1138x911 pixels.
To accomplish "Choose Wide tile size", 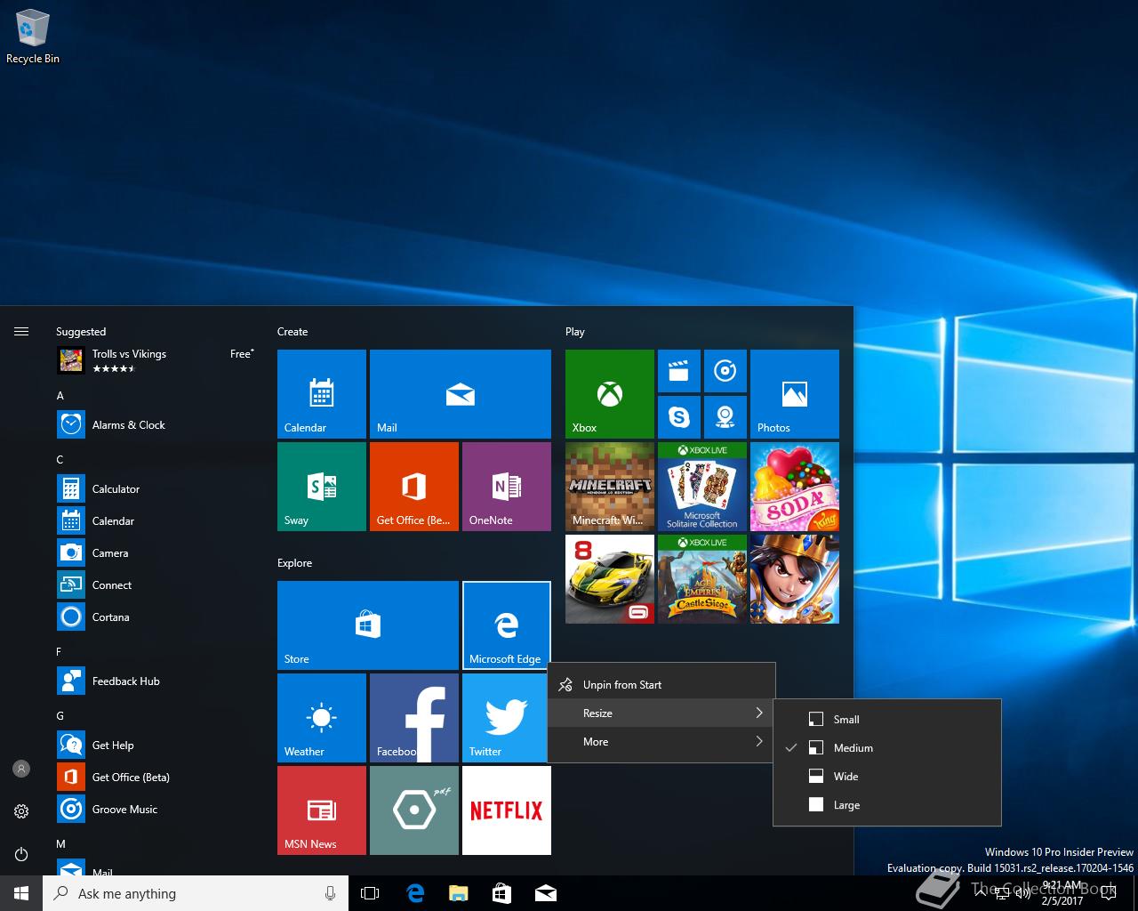I will coord(887,777).
